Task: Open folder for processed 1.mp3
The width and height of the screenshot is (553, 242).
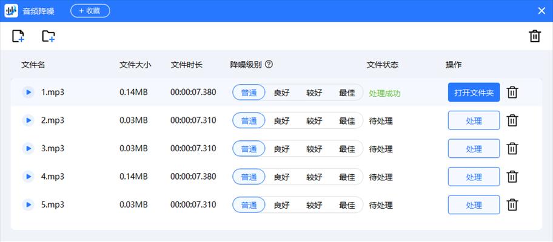Action: [474, 92]
